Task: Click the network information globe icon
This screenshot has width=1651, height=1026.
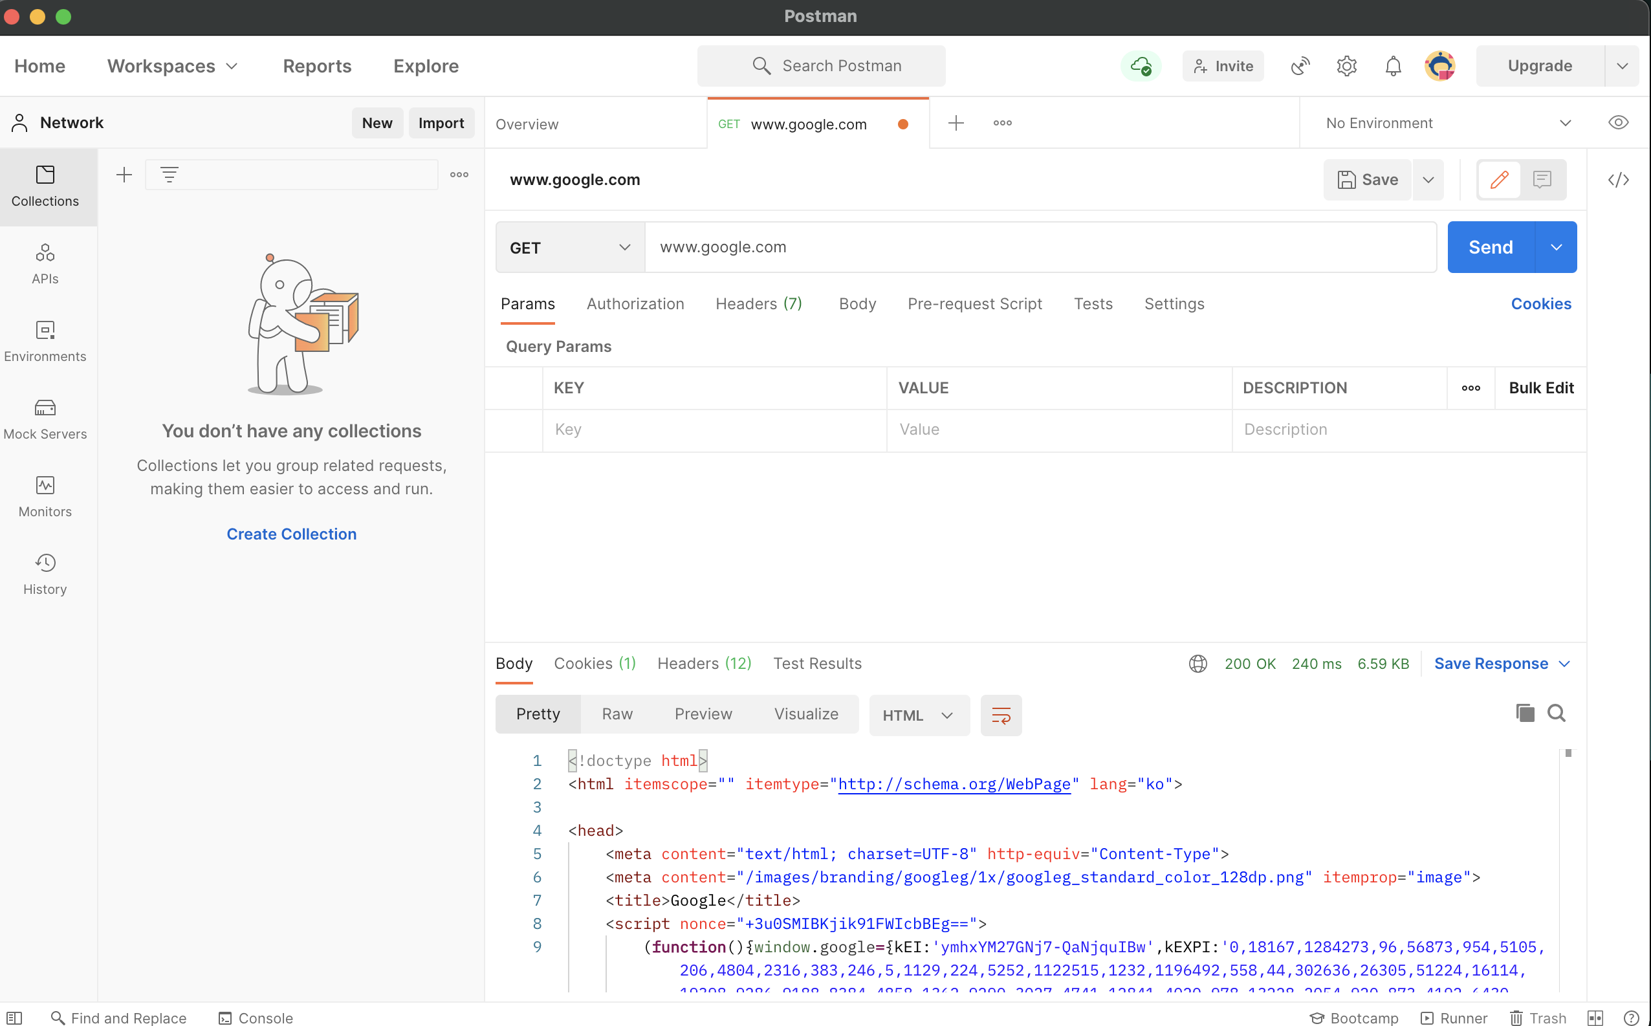Action: [x=1197, y=664]
